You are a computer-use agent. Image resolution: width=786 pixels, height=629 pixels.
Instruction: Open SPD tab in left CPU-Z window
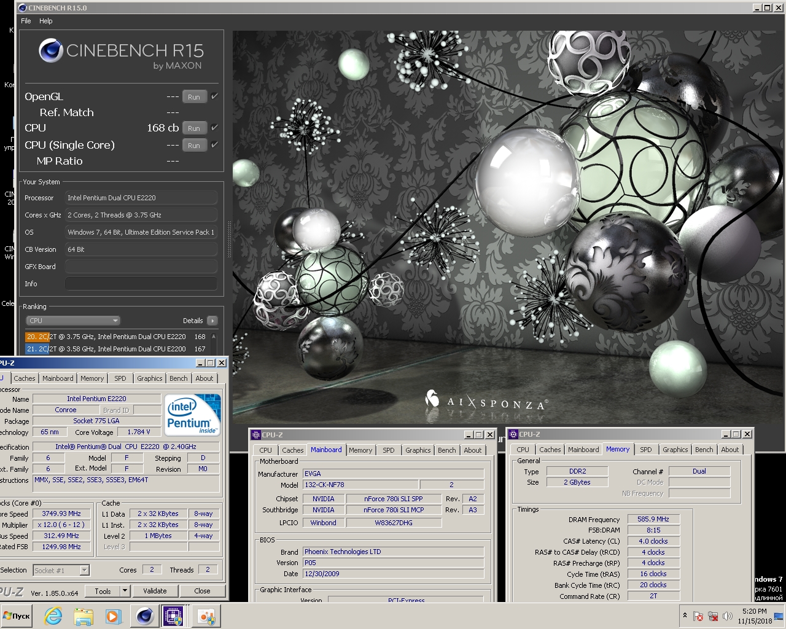pyautogui.click(x=120, y=378)
